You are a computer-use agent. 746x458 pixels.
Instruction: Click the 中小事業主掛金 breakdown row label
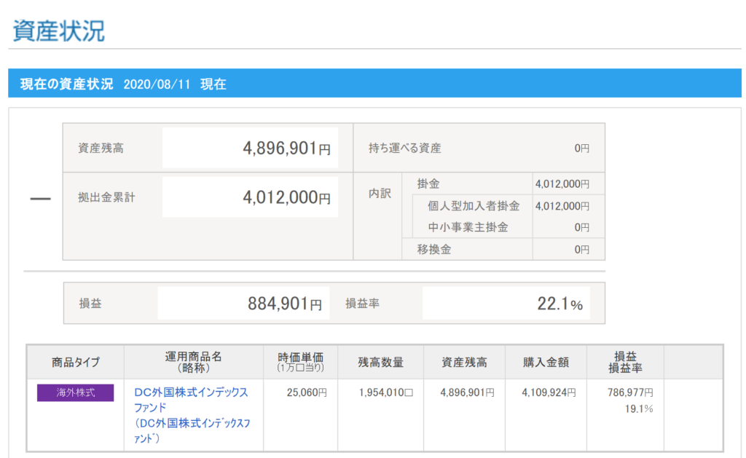(x=468, y=227)
